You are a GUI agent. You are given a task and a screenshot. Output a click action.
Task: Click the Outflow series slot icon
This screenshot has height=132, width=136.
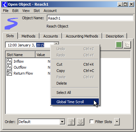pyautogui.click(x=9, y=67)
